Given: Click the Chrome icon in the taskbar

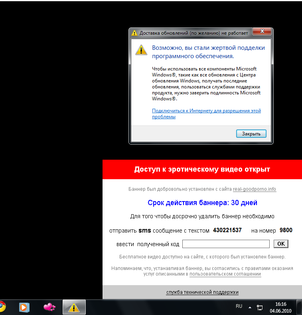Looking at the screenshot, I should tap(2, 307).
